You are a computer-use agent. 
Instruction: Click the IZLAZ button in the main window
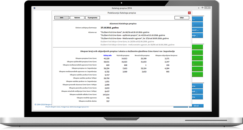[196, 106]
